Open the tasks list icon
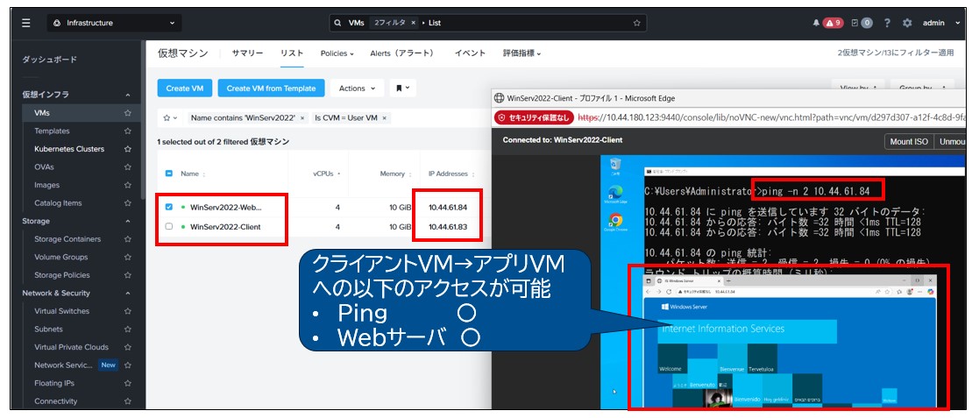Image resolution: width=979 pixels, height=418 pixels. [x=864, y=23]
